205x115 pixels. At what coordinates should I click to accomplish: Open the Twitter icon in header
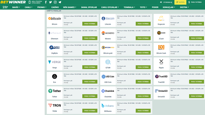click(50, 2)
